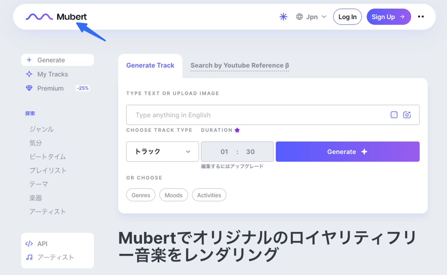Open the トラック track type dropdown
This screenshot has height=275, width=447.
coord(162,152)
